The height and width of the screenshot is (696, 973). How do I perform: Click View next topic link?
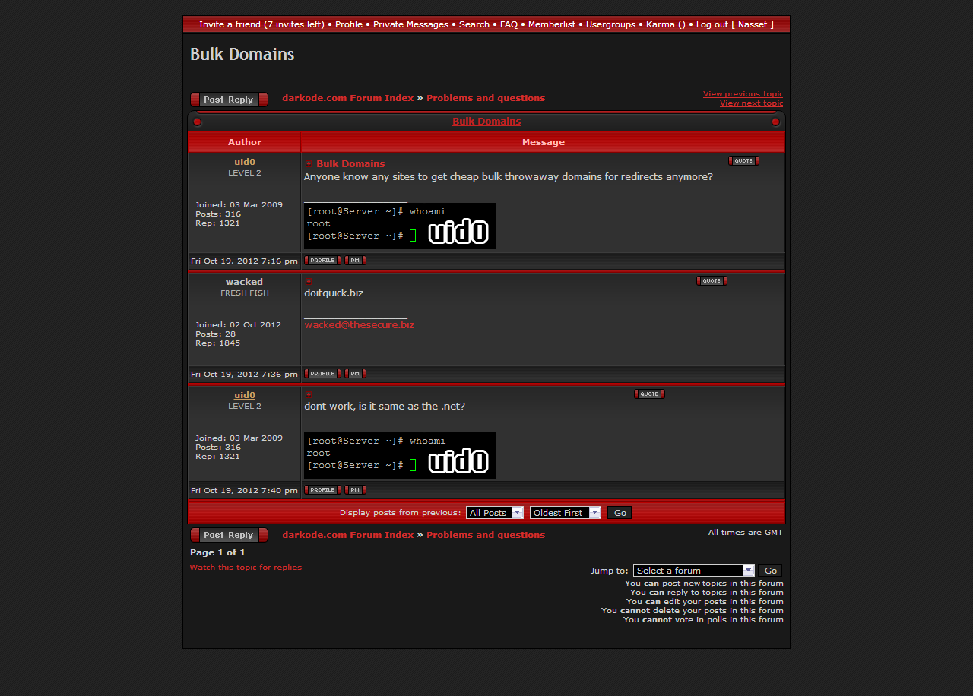751,103
